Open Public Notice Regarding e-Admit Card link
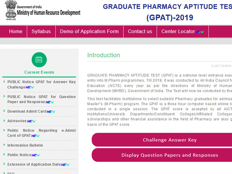Image resolution: width=232 pixels, height=174 pixels. click(42, 133)
